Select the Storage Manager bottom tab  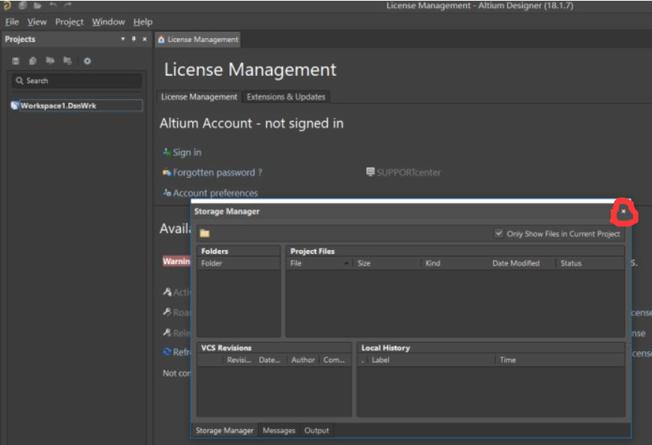pyautogui.click(x=224, y=431)
